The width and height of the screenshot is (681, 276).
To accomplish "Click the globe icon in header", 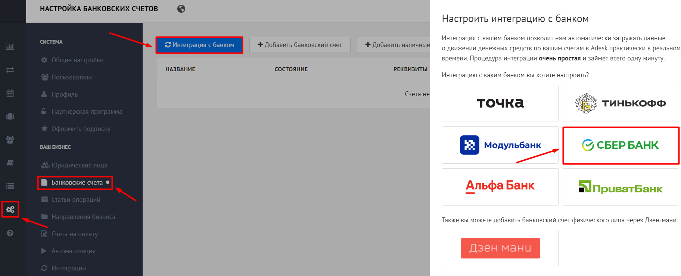I will (x=181, y=9).
